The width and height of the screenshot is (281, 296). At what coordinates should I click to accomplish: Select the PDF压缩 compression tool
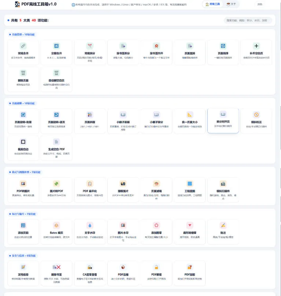click(123, 274)
